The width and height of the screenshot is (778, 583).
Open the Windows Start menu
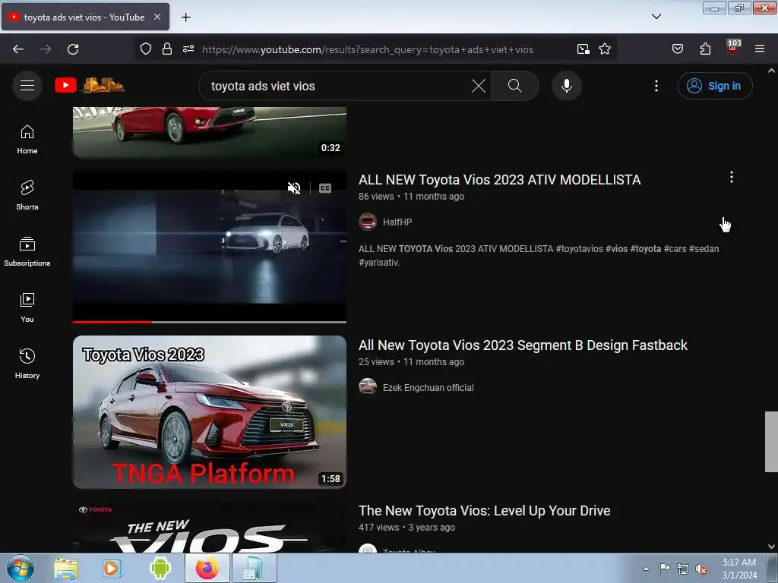(x=21, y=568)
